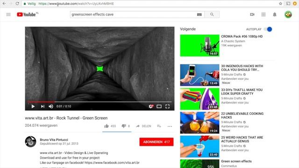Open CROMA Pack #06 1080p HD title

pos(242,36)
